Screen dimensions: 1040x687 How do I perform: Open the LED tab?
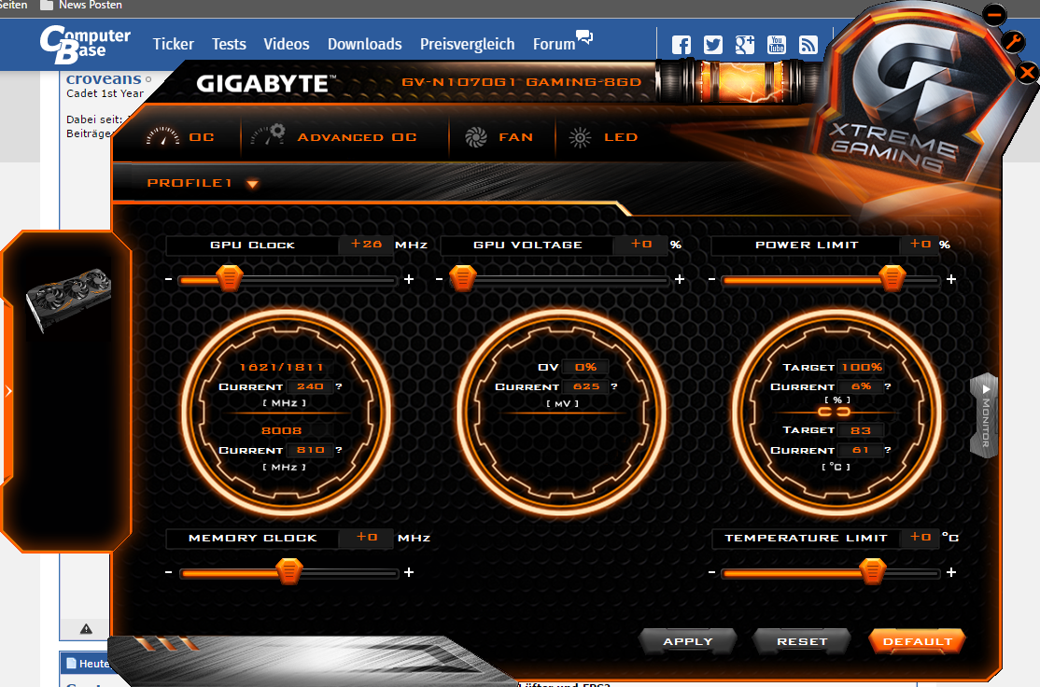point(604,137)
